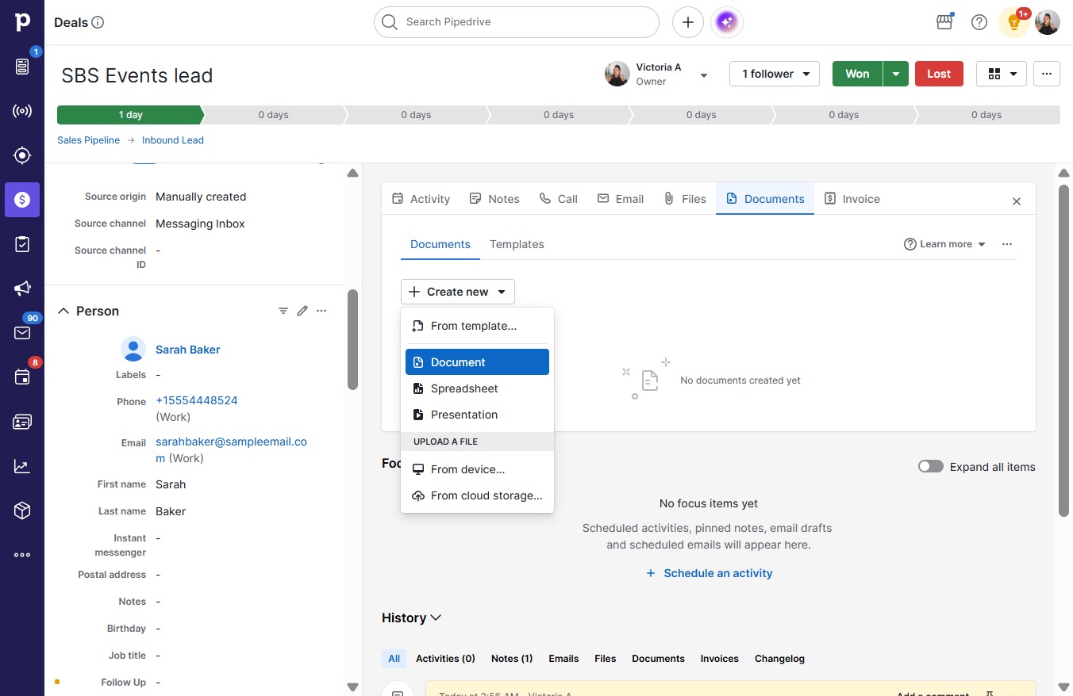Open the Sales Assistant lightbulb icon
Screen dimensions: 1073x696
pyautogui.click(x=1014, y=22)
